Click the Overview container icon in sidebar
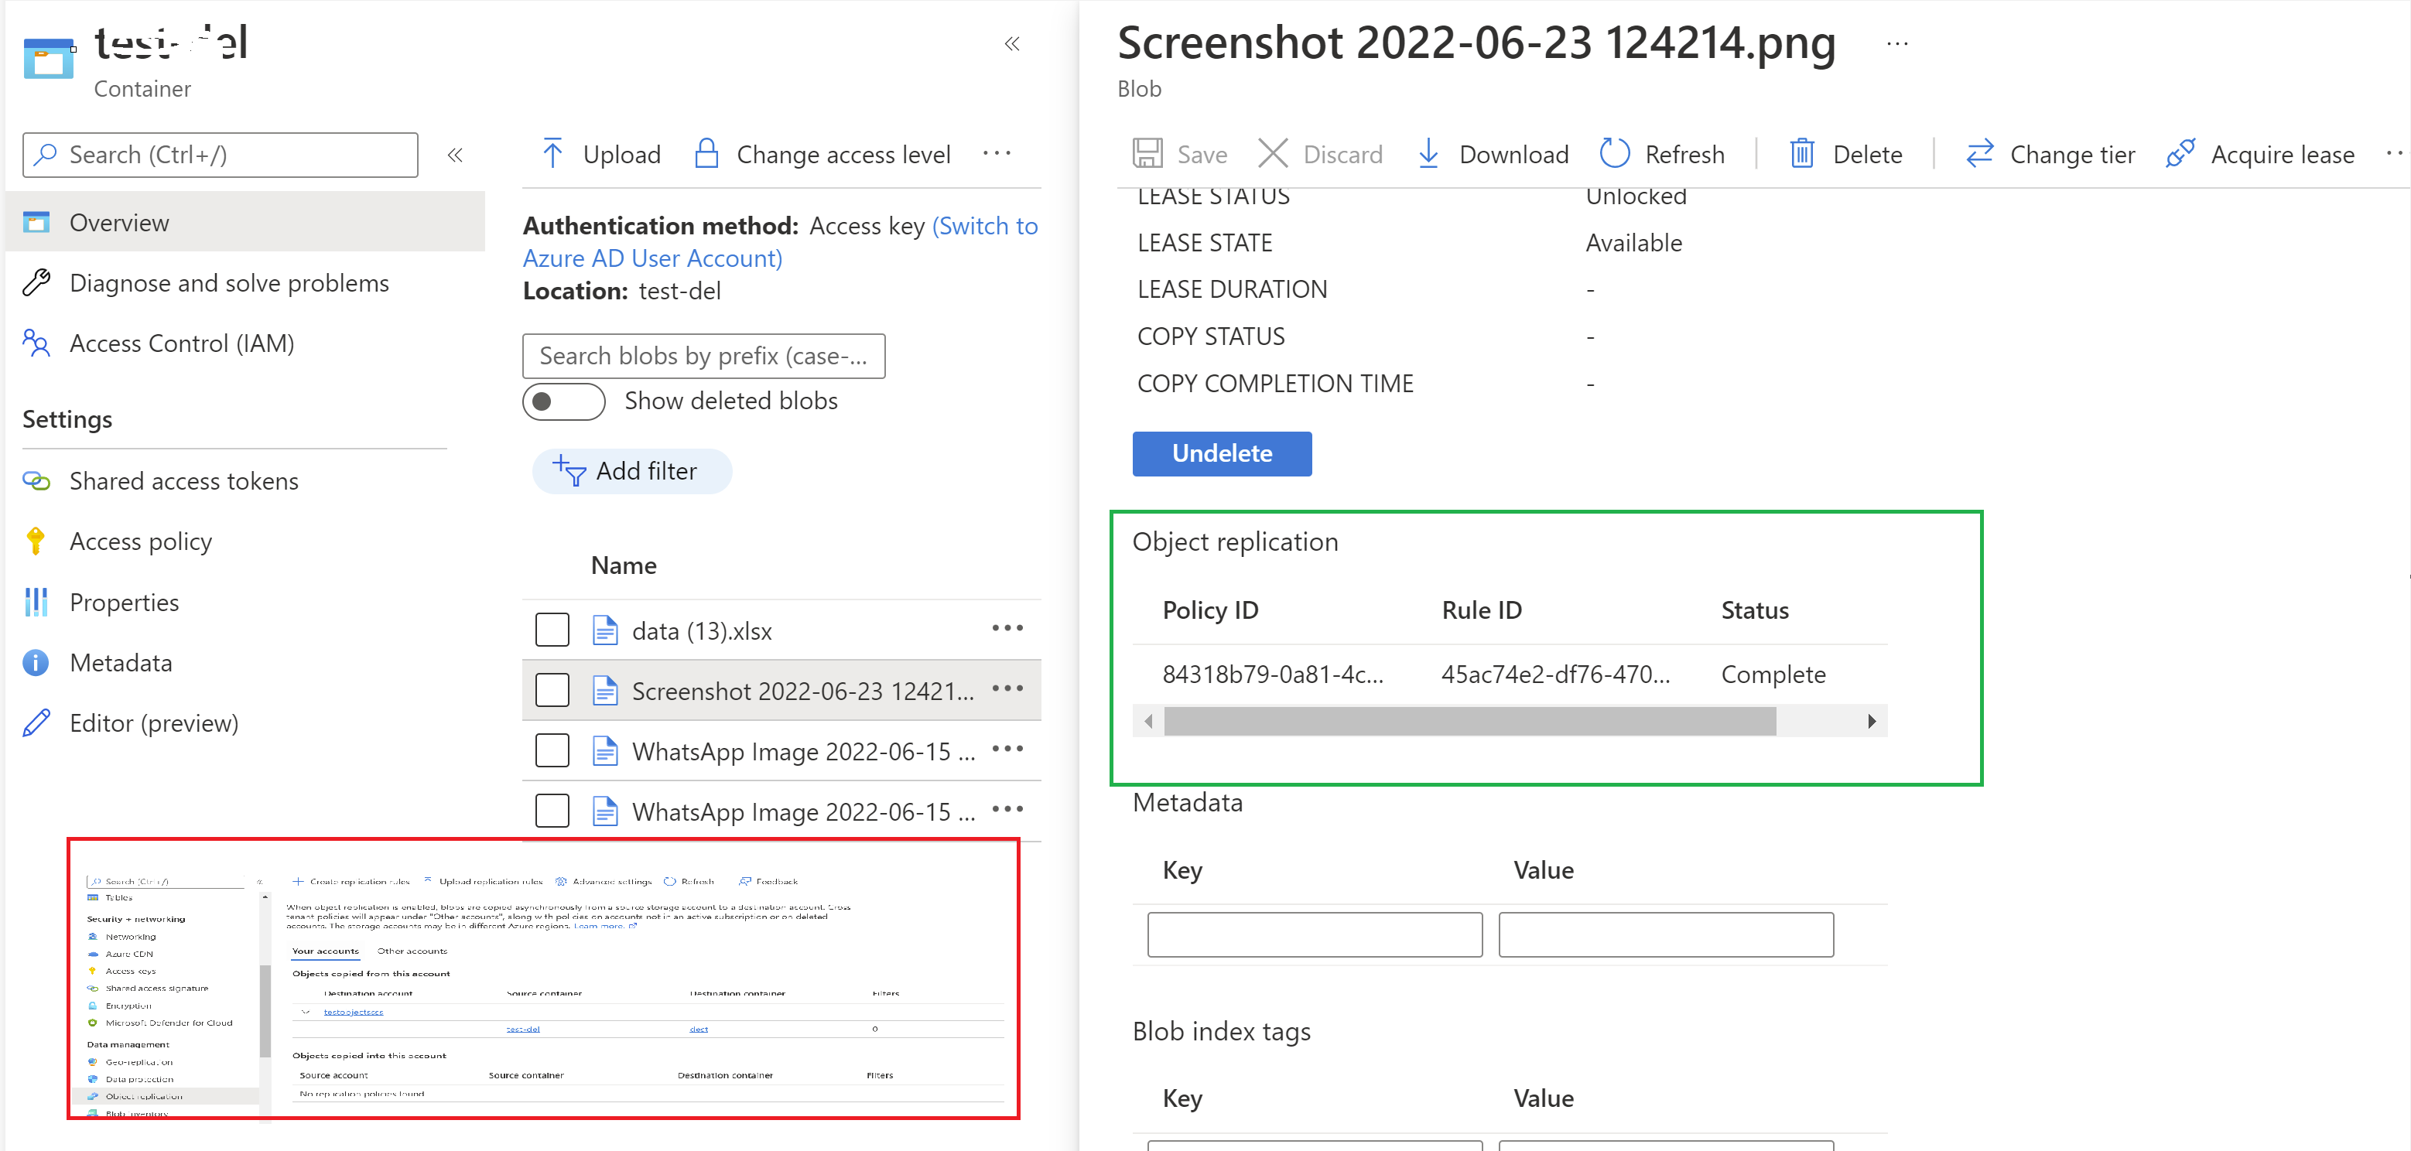The width and height of the screenshot is (2411, 1151). click(x=36, y=223)
